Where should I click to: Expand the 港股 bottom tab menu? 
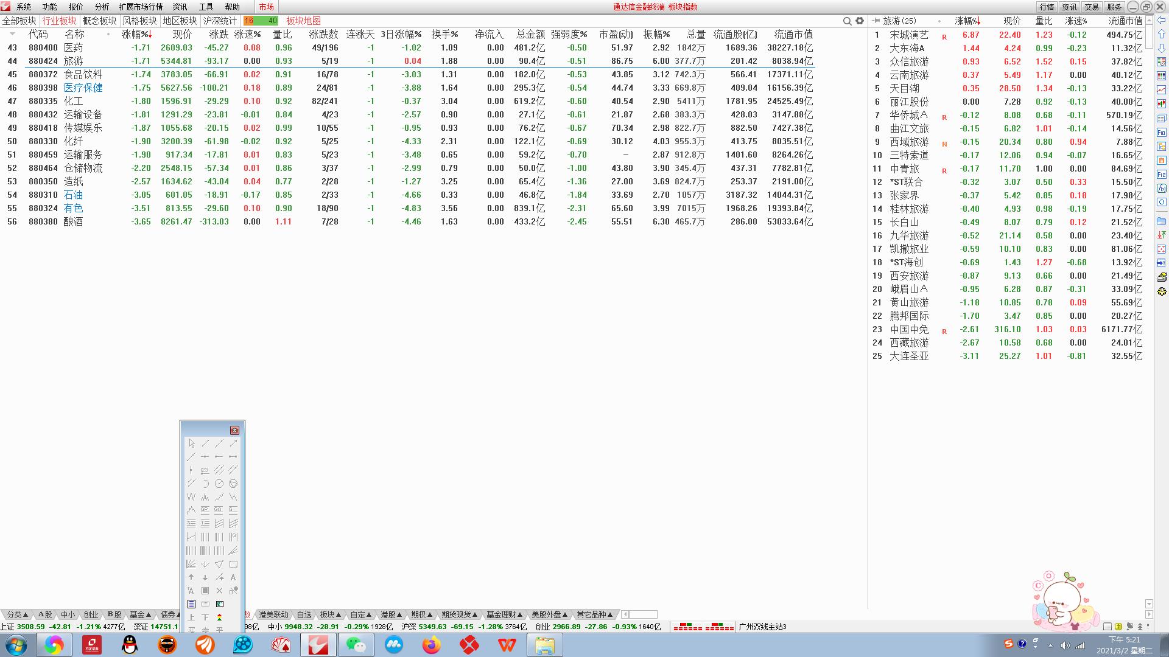pyautogui.click(x=391, y=614)
